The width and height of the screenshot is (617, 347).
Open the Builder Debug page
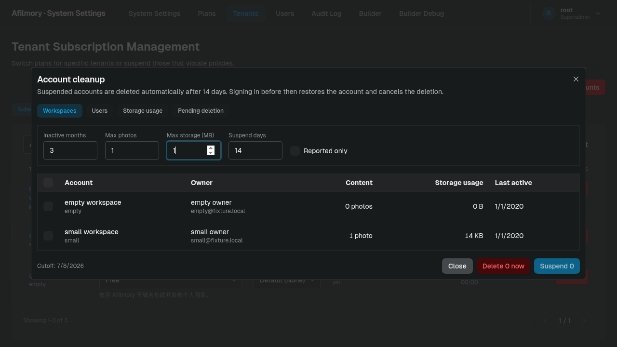coord(421,13)
